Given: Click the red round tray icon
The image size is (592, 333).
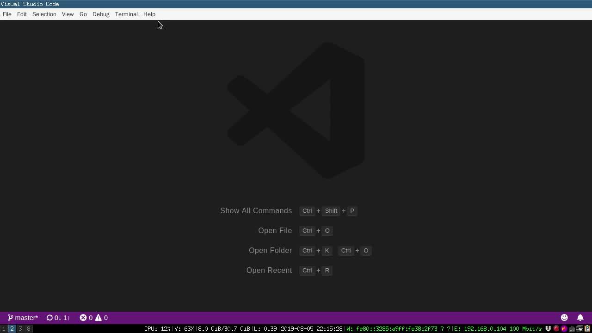Looking at the screenshot, I should coord(556,329).
